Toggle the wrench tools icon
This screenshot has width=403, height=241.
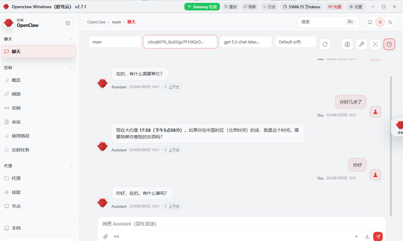[x=361, y=44]
